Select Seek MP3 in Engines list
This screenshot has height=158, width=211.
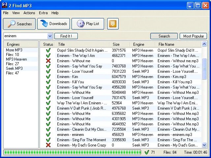pyautogui.click(x=14, y=68)
